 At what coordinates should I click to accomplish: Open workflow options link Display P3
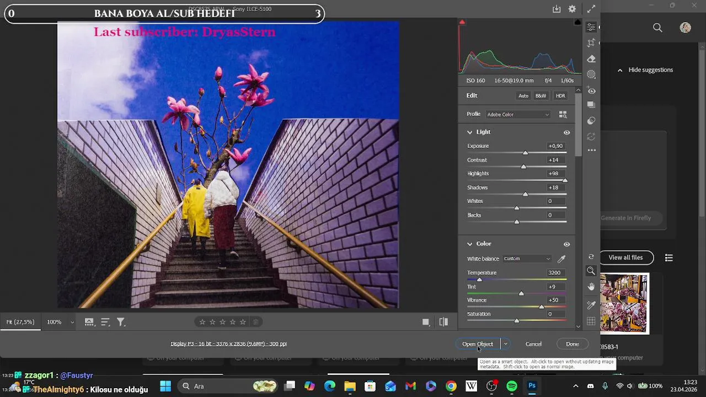(x=228, y=344)
